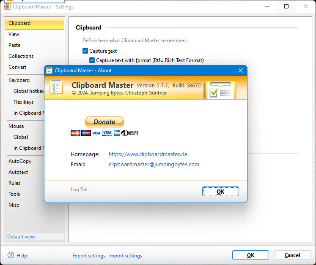
Task: Close the Clipboard Master About dialog
Action: pos(241,70)
